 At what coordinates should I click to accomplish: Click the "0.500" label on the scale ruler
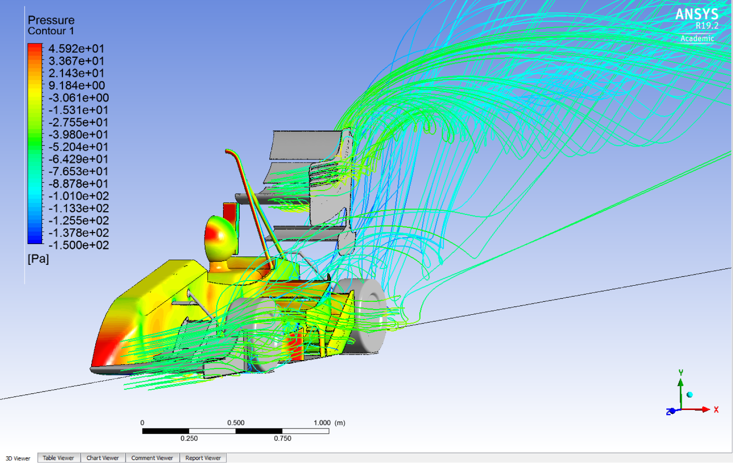coord(236,422)
